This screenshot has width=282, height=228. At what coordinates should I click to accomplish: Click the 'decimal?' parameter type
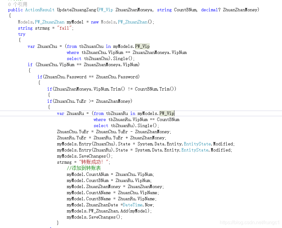click(211, 10)
